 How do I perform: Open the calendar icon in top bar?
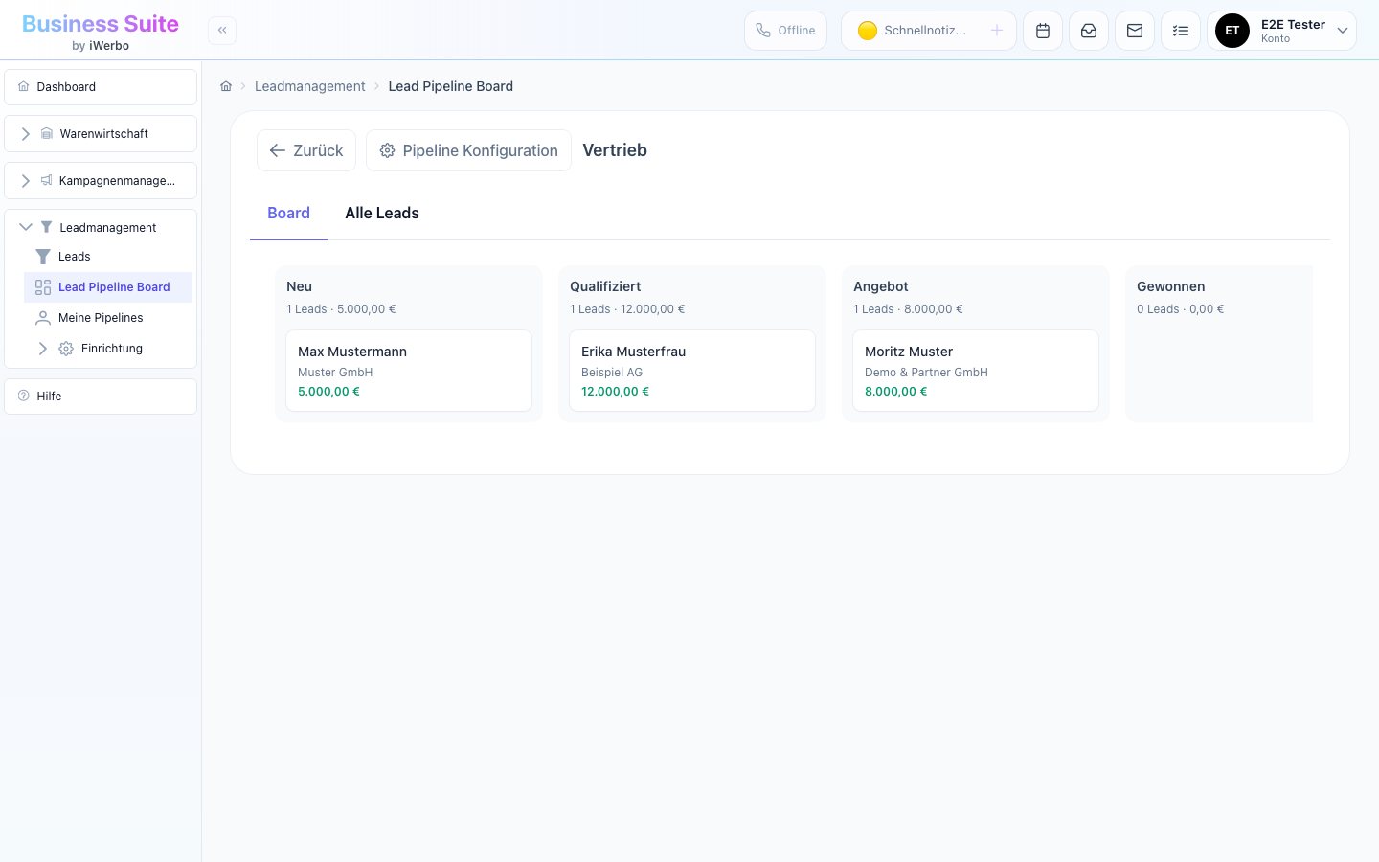click(x=1043, y=31)
